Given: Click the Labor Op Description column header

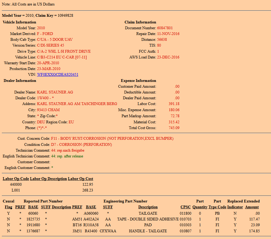Looking at the screenshot, I should coord(48,179).
